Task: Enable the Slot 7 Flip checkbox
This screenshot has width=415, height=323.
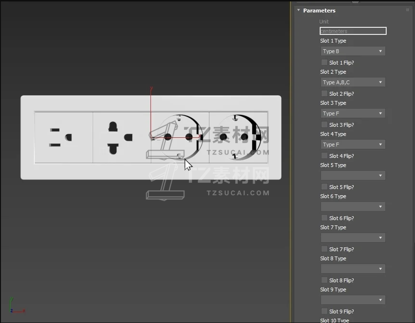Action: (324, 249)
